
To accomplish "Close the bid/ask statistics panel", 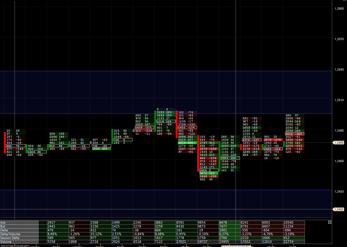I will 330,222.
